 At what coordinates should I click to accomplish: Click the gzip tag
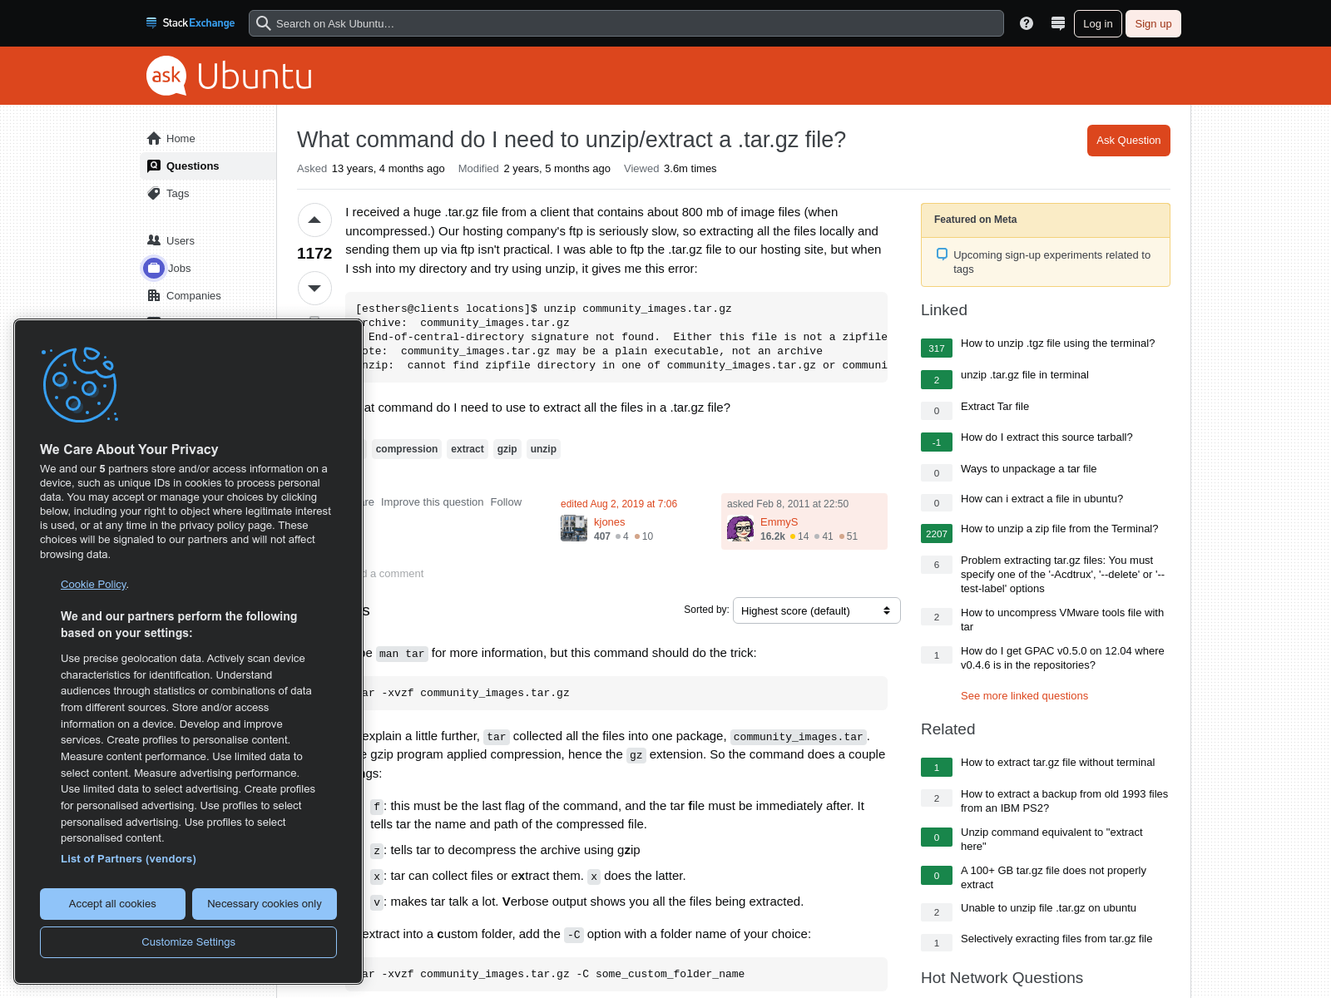click(507, 449)
